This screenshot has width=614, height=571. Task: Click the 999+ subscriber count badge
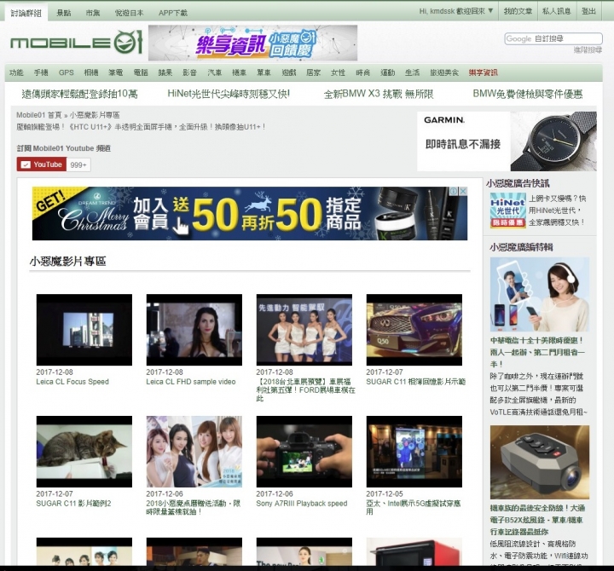78,164
